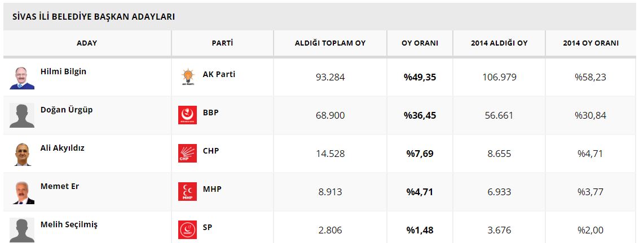
Task: Click the Melih Seçilmiş name text
Action: [69, 225]
